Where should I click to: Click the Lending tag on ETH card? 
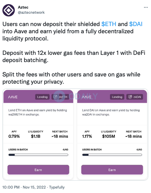pos(42,97)
